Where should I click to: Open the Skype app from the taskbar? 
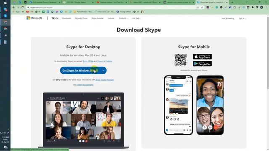pos(5,16)
